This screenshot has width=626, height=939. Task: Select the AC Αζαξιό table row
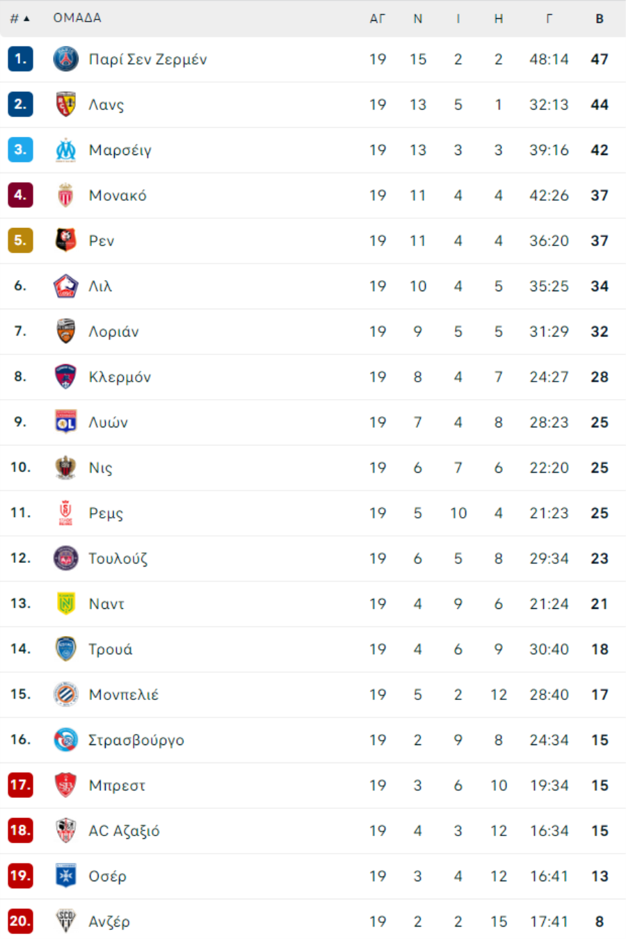click(x=313, y=831)
